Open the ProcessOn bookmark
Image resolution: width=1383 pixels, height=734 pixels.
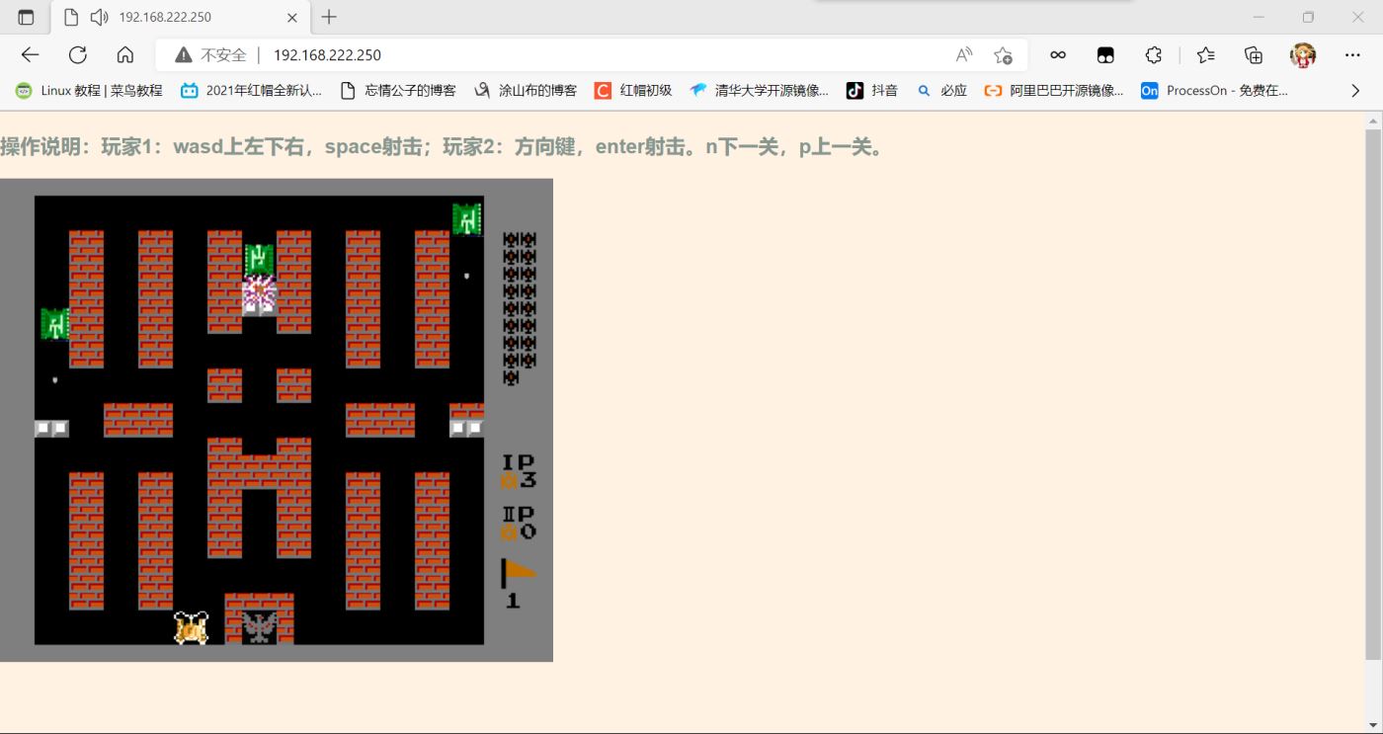click(1215, 91)
